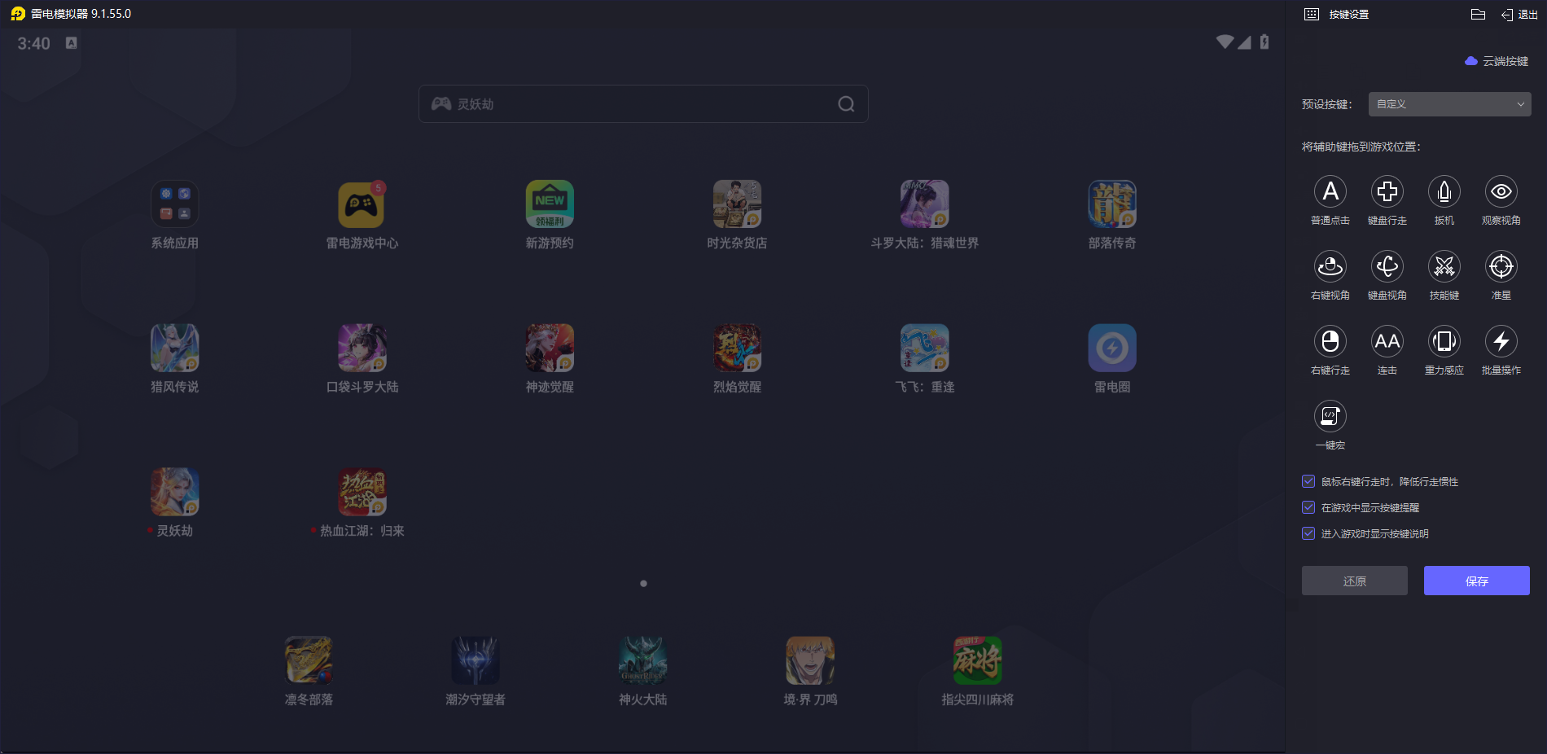Click the battery status icon
1547x754 pixels.
(x=1264, y=42)
